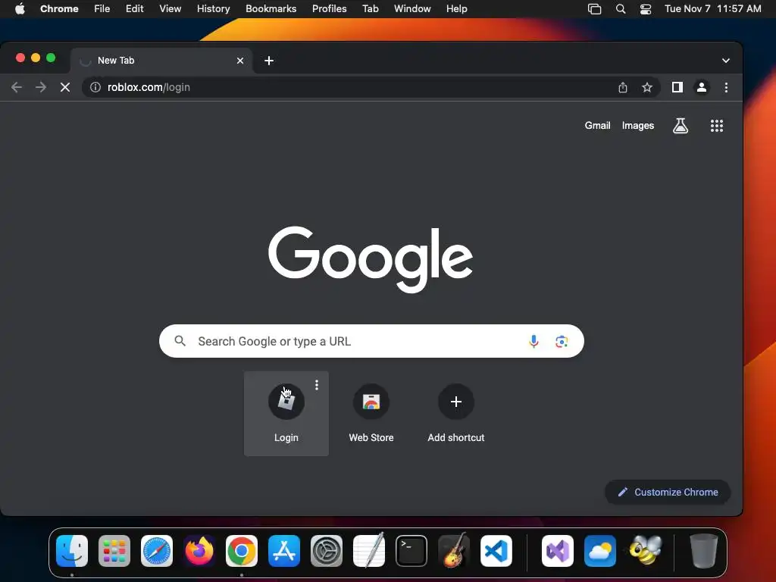Open the View menu
776x582 pixels.
(x=170, y=9)
